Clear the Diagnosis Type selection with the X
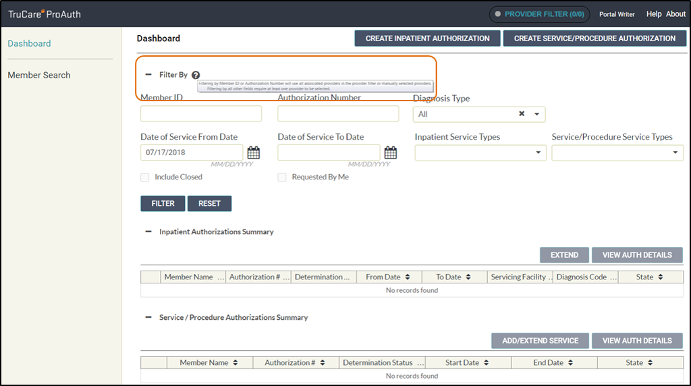691x386 pixels. click(522, 114)
